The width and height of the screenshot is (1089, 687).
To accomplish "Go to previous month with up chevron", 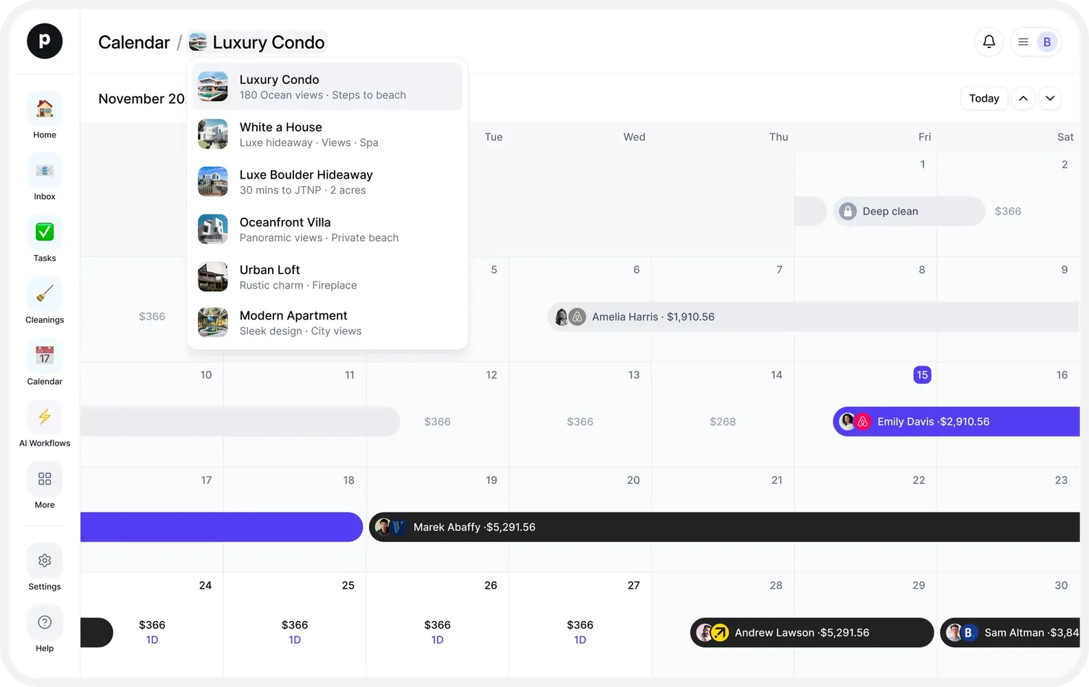I will 1023,98.
